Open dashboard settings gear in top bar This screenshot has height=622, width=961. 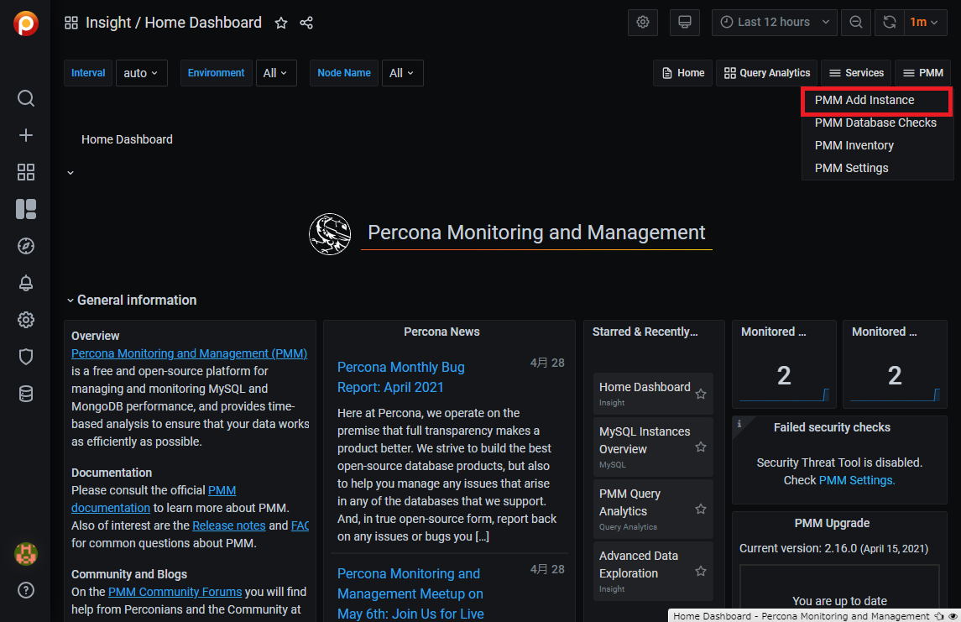643,22
